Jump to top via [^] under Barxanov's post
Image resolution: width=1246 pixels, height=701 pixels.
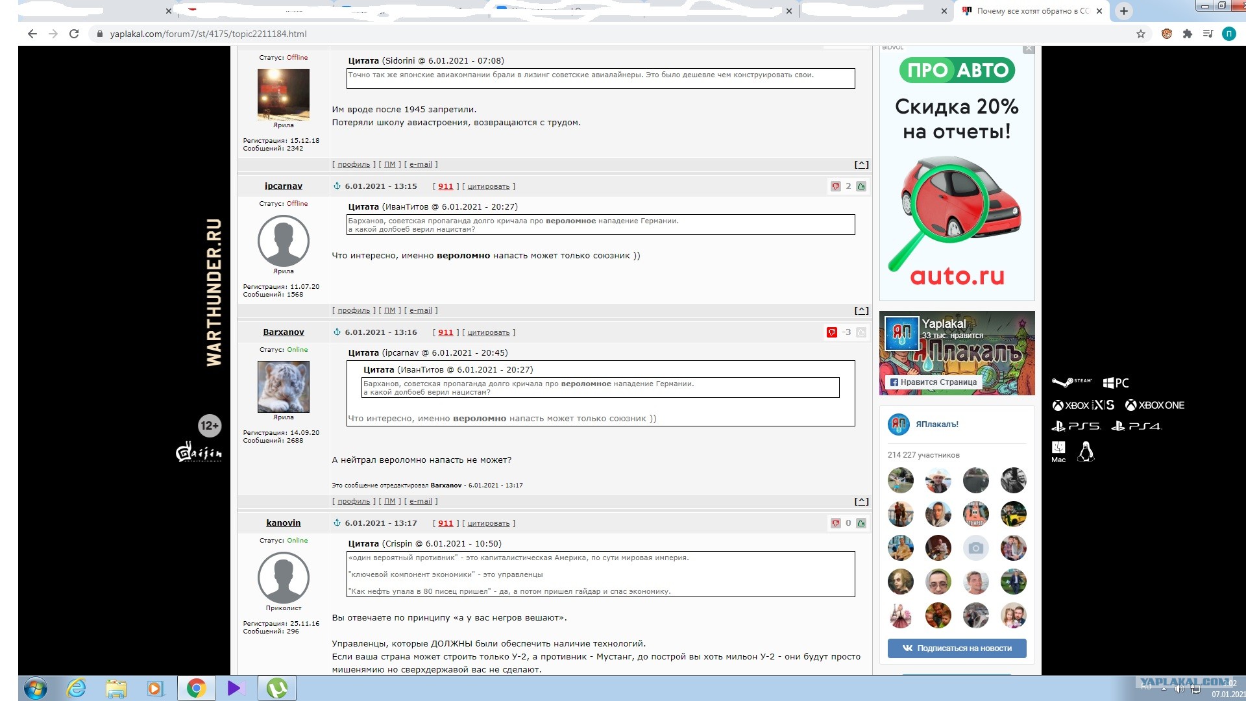click(861, 502)
